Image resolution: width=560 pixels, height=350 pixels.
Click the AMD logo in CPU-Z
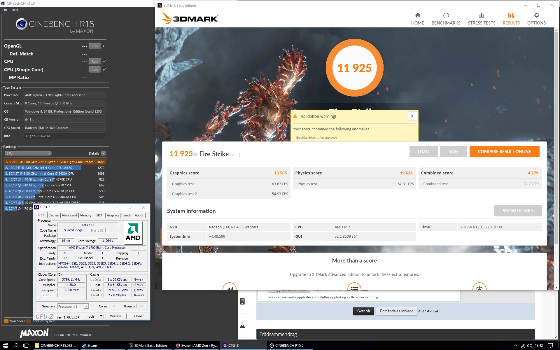(x=133, y=232)
